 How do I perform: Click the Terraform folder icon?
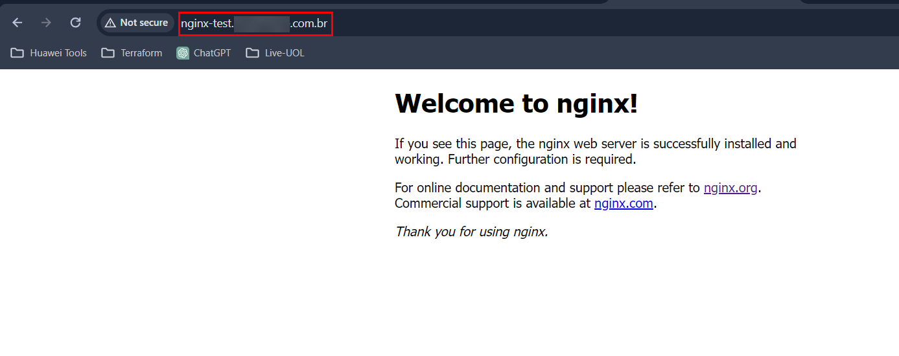108,53
